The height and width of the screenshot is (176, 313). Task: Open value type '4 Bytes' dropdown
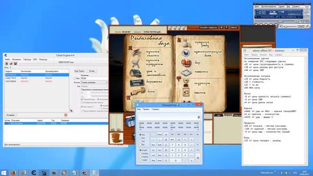click(94, 87)
